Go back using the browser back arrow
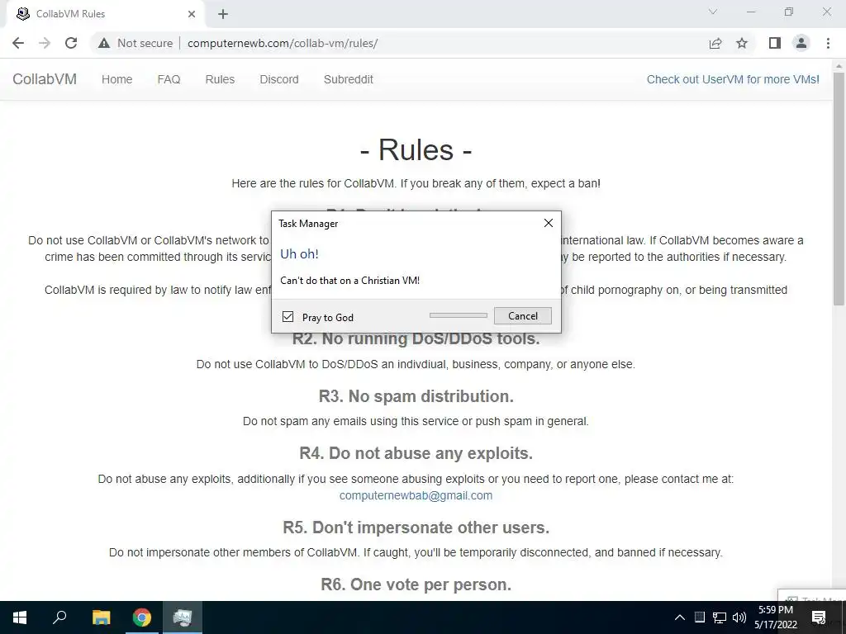Image resolution: width=846 pixels, height=634 pixels. pyautogui.click(x=18, y=43)
